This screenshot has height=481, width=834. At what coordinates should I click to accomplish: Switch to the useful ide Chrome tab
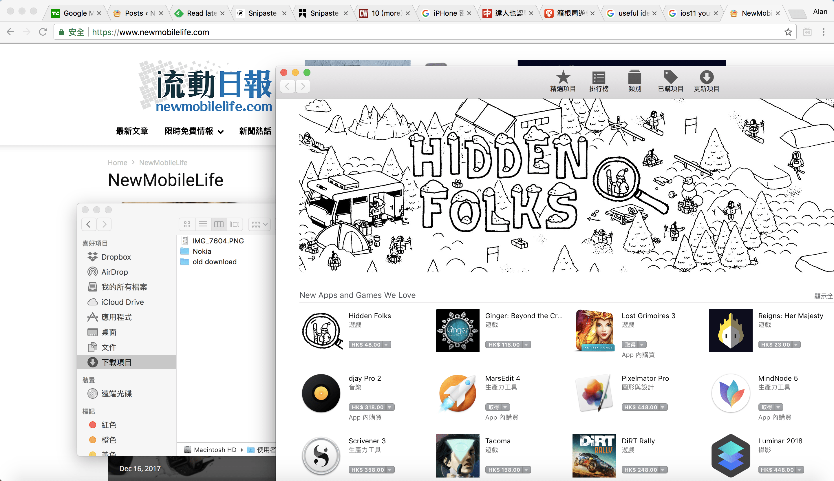click(x=633, y=13)
